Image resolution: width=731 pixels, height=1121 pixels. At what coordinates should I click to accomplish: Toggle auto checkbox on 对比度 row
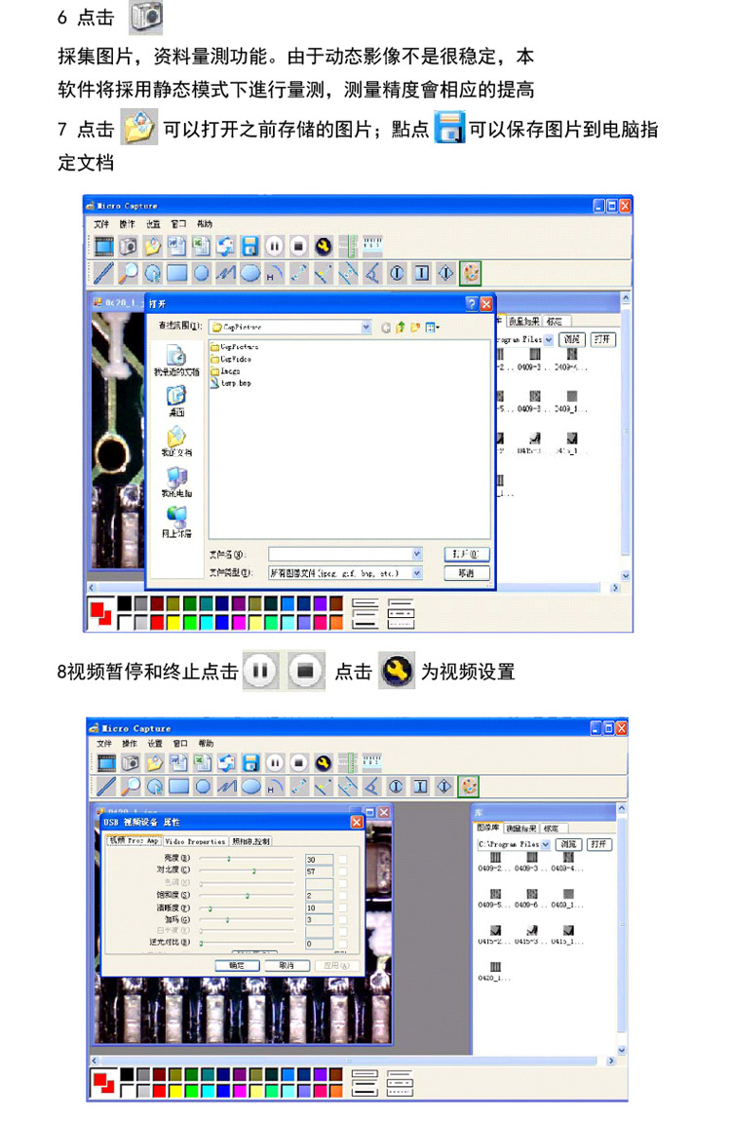pos(342,871)
